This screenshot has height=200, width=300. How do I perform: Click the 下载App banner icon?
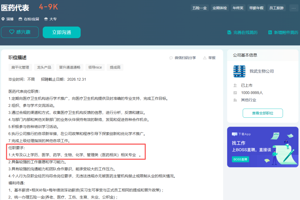pos(234,134)
